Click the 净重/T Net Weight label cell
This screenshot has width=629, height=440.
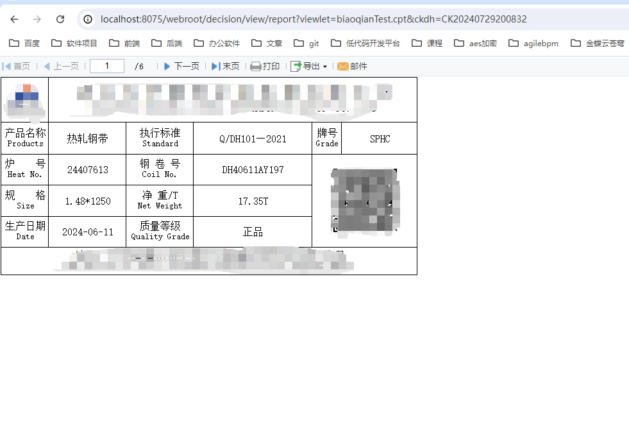(x=160, y=201)
